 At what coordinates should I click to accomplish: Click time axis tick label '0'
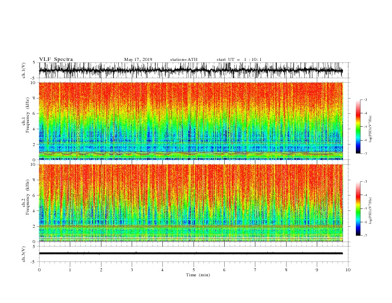click(x=39, y=270)
